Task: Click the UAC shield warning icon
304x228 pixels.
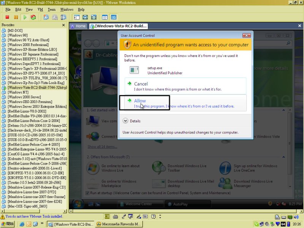Action: 127,44
